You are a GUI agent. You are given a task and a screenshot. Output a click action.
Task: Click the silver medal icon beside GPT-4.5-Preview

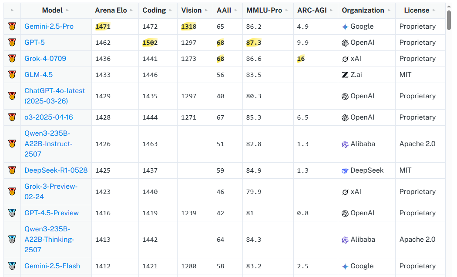(x=12, y=213)
